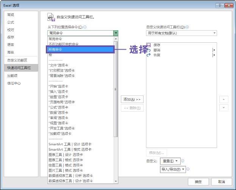Expand the 撤消 submenu arrow
The width and height of the screenshot is (236, 190).
pos(214,50)
